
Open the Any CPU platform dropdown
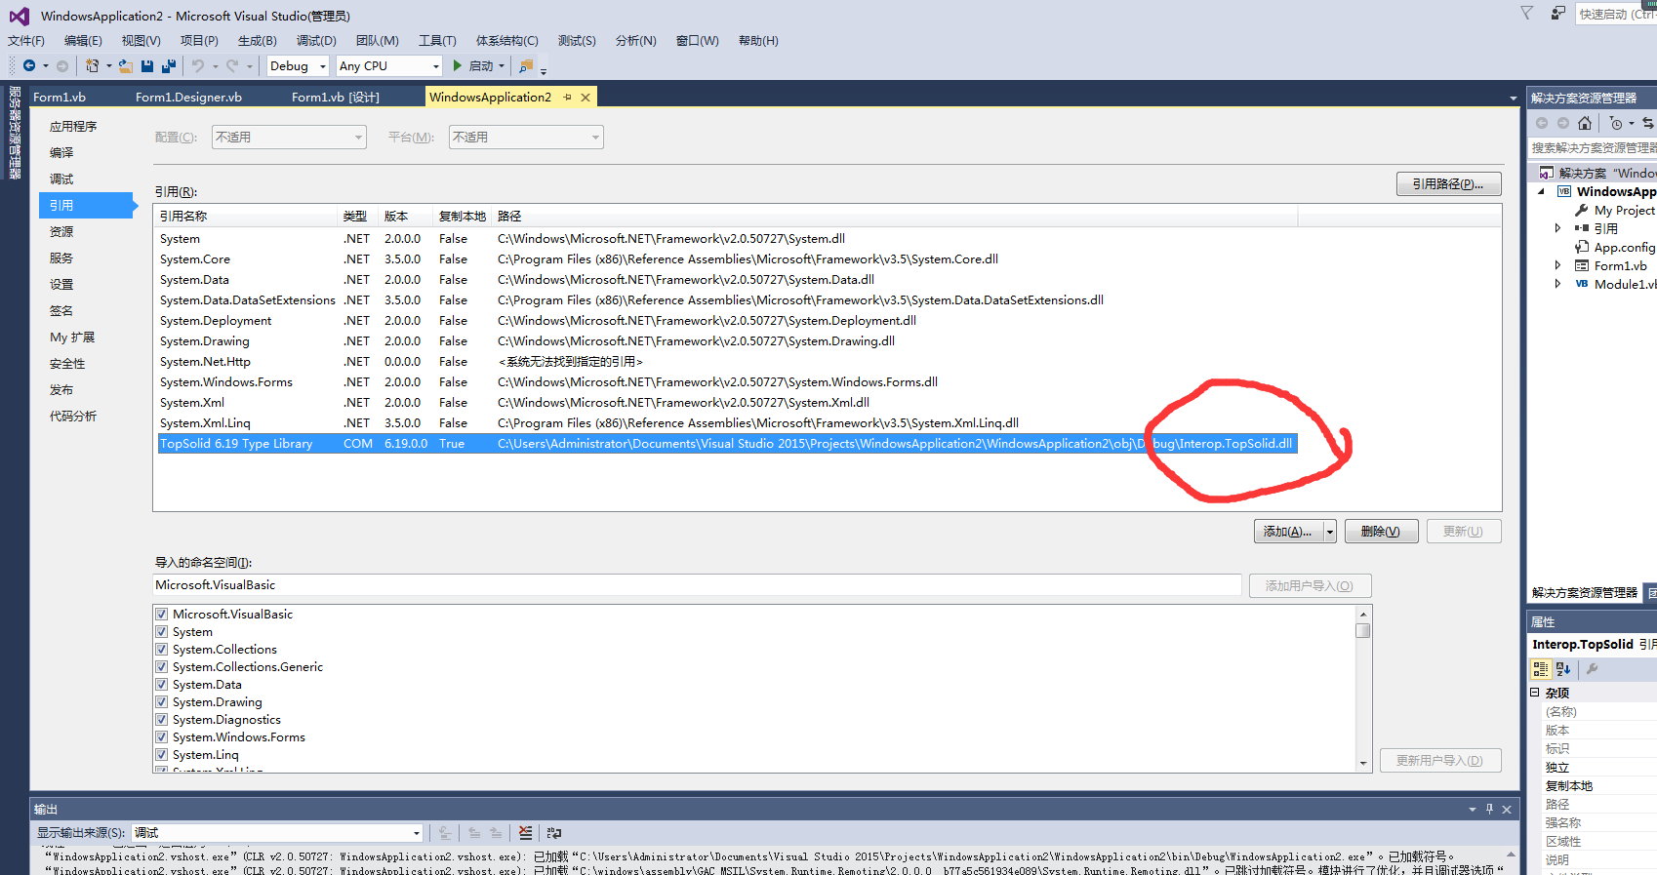[389, 65]
